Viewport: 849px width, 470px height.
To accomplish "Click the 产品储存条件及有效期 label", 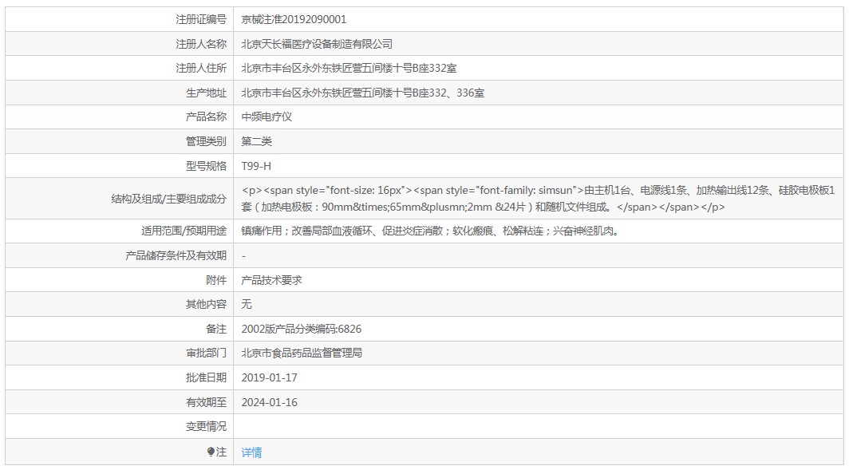I will tap(176, 255).
